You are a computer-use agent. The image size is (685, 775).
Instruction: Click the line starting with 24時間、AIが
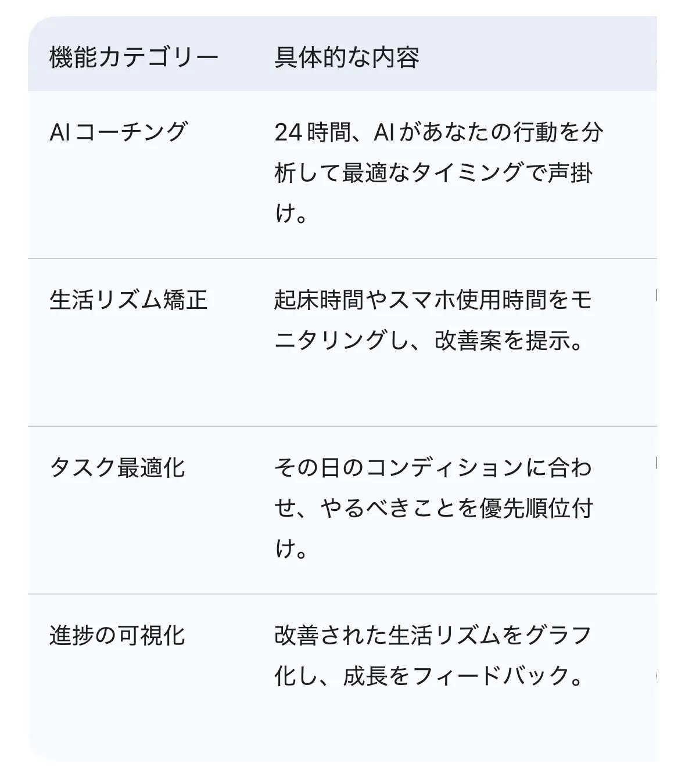pyautogui.click(x=438, y=132)
